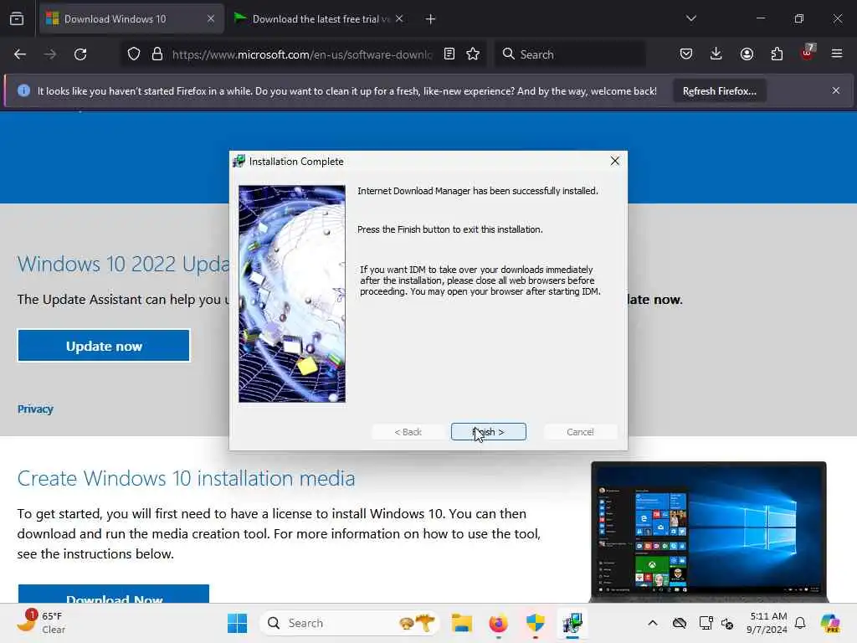Show hidden system tray icons
The width and height of the screenshot is (857, 643).
653,623
